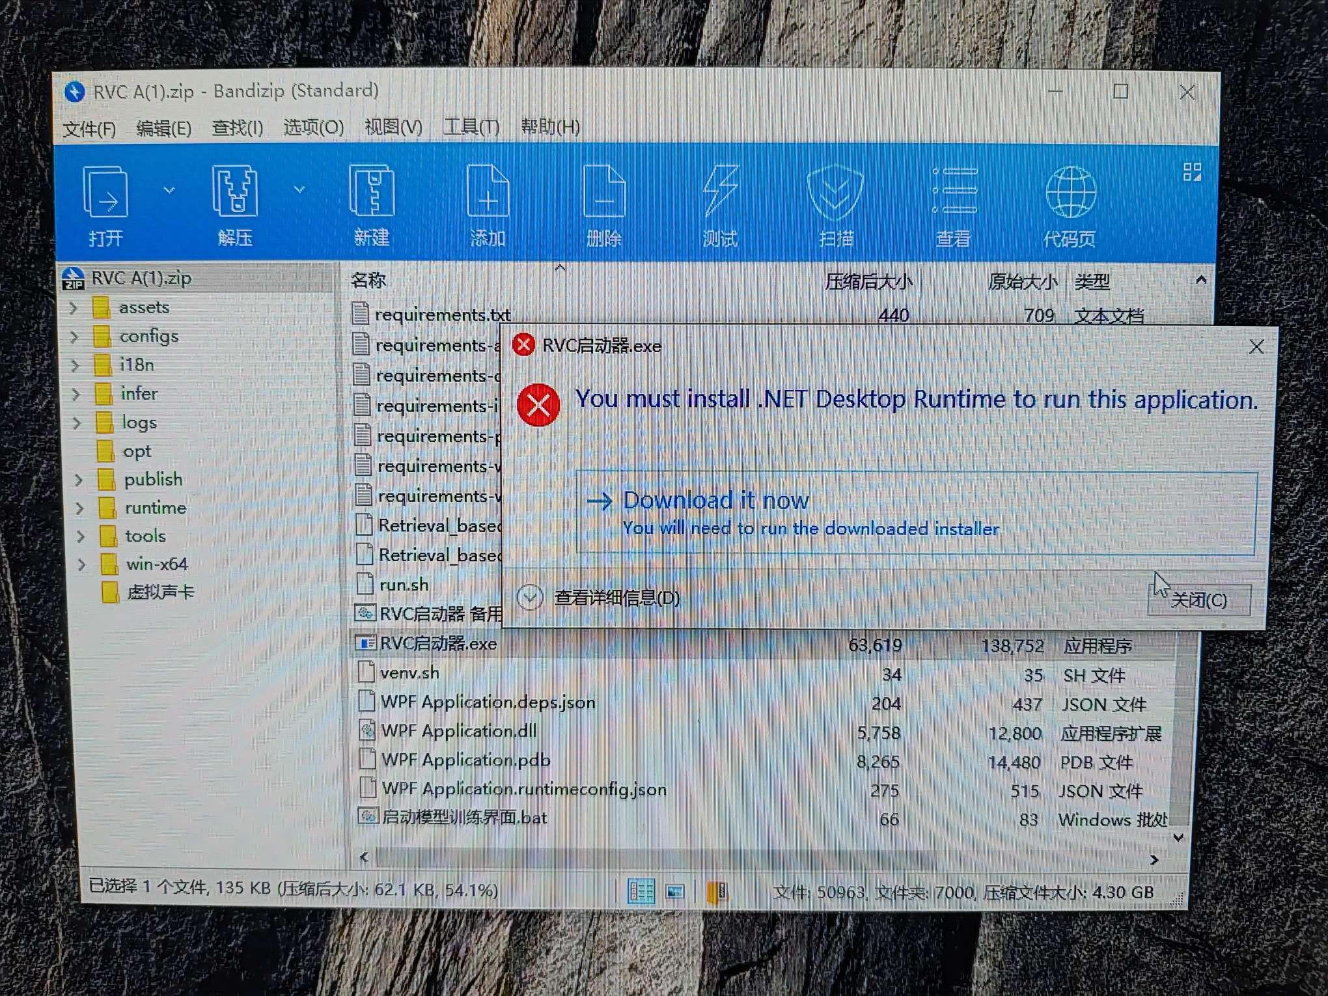Open the 工具(T) menu
Image resolution: width=1328 pixels, height=996 pixels.
tap(471, 128)
